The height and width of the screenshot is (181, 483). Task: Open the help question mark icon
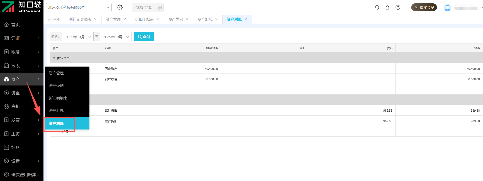[x=398, y=7]
